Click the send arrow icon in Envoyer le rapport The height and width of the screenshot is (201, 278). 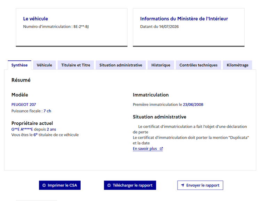(182, 185)
